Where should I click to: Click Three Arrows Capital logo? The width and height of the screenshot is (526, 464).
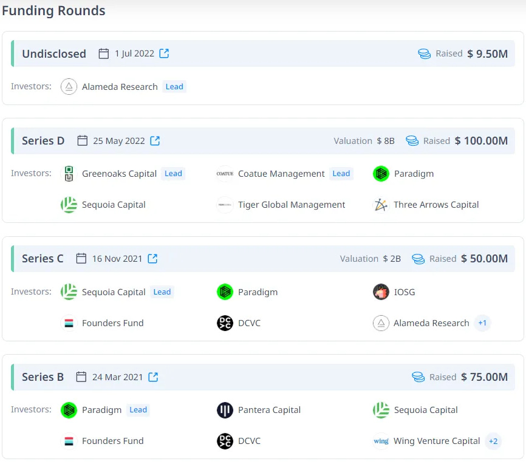coord(381,205)
